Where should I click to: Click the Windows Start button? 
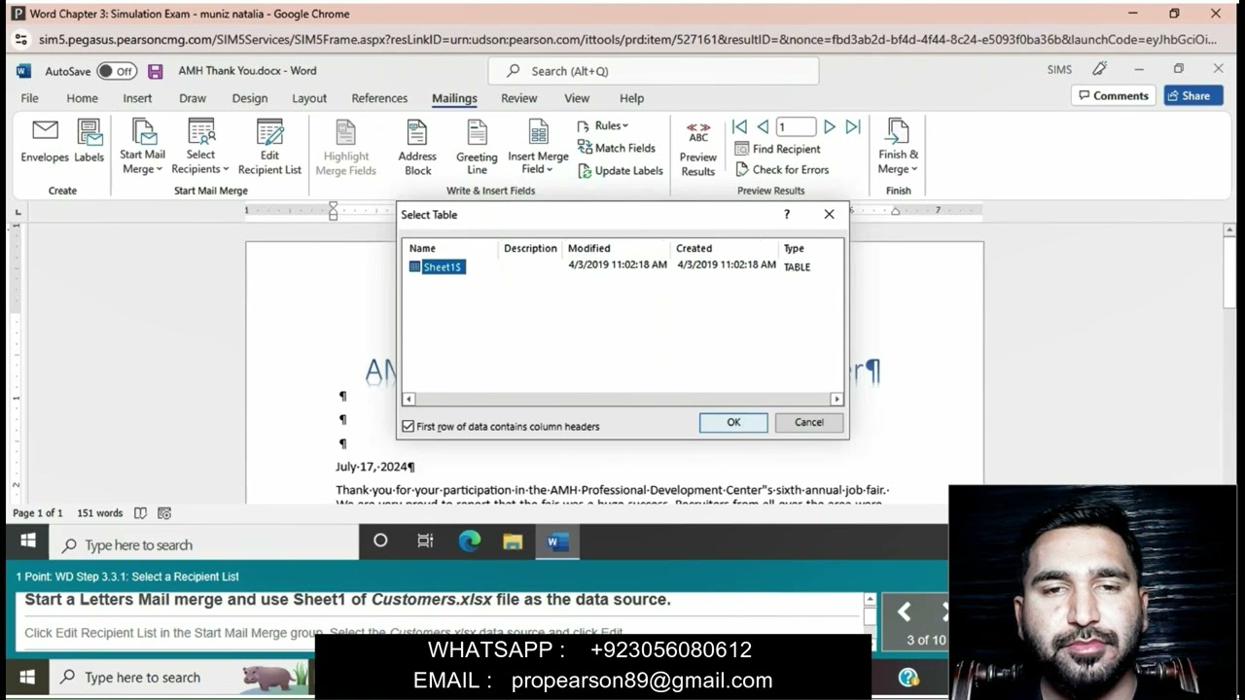[x=27, y=541]
